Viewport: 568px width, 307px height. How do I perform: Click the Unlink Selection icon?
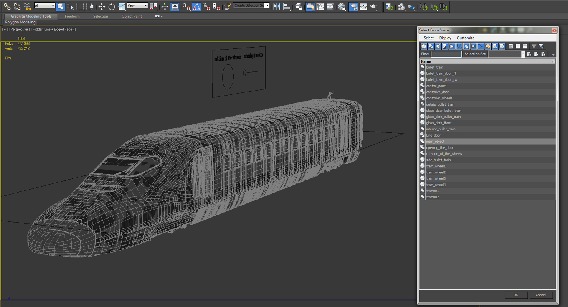(17, 7)
